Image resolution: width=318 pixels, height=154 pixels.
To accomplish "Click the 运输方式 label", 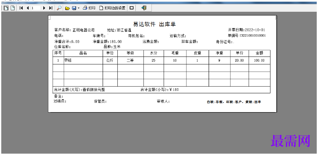I will pyautogui.click(x=178, y=36).
